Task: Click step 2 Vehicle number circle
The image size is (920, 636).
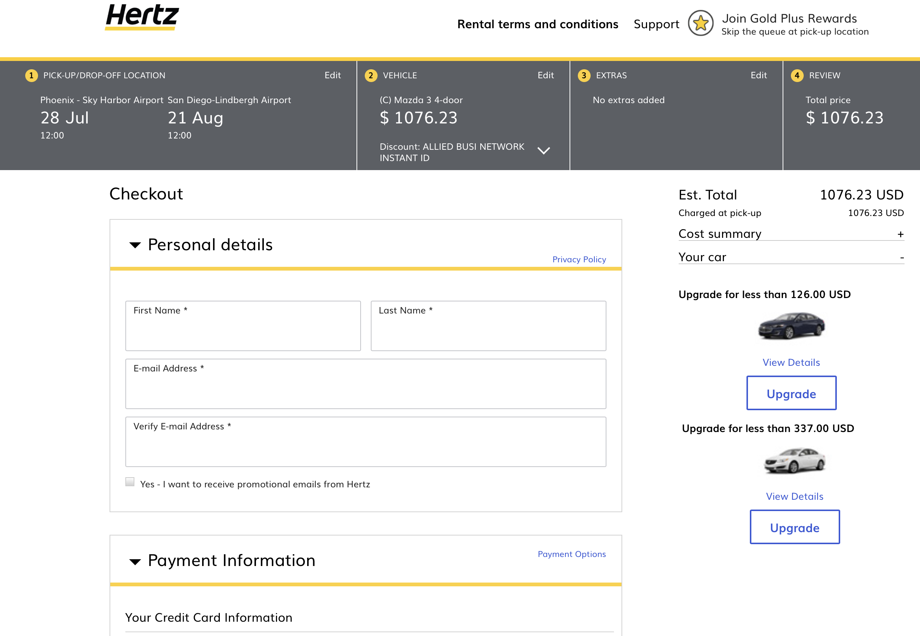Action: 371,75
